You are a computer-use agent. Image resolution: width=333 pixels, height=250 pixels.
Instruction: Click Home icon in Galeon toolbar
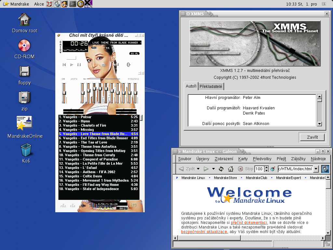[231, 169]
